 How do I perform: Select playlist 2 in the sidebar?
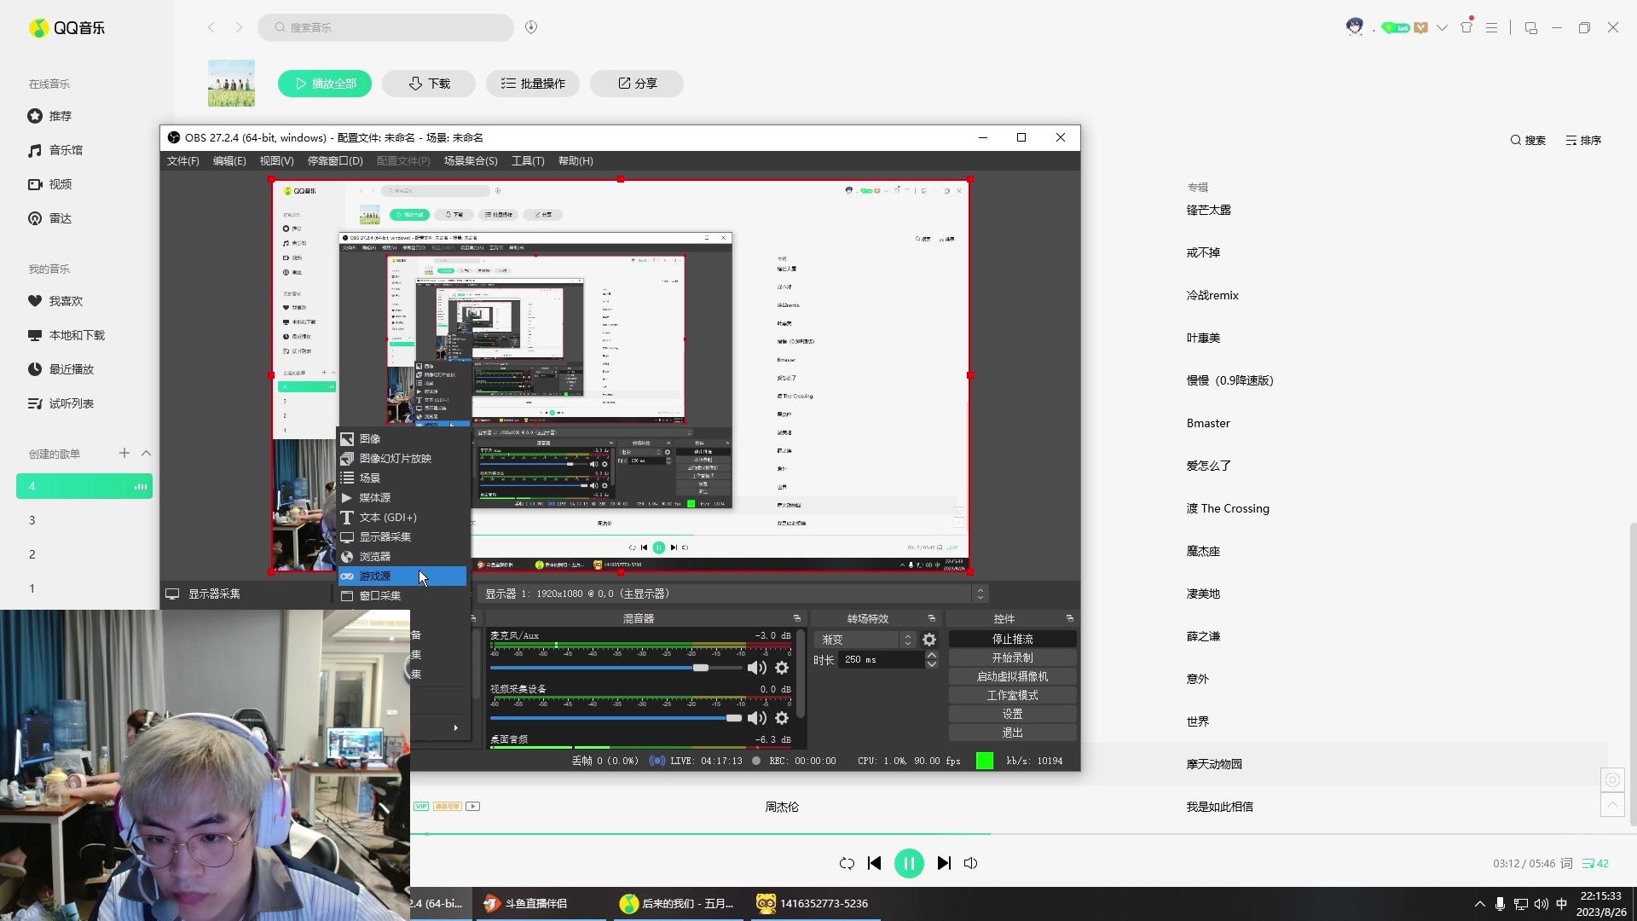point(84,554)
